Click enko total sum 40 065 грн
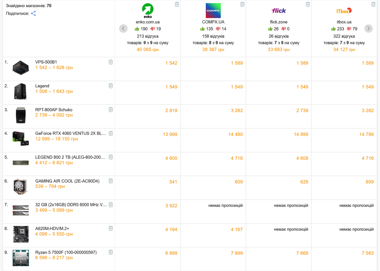This screenshot has width=380, height=271. 148,49
